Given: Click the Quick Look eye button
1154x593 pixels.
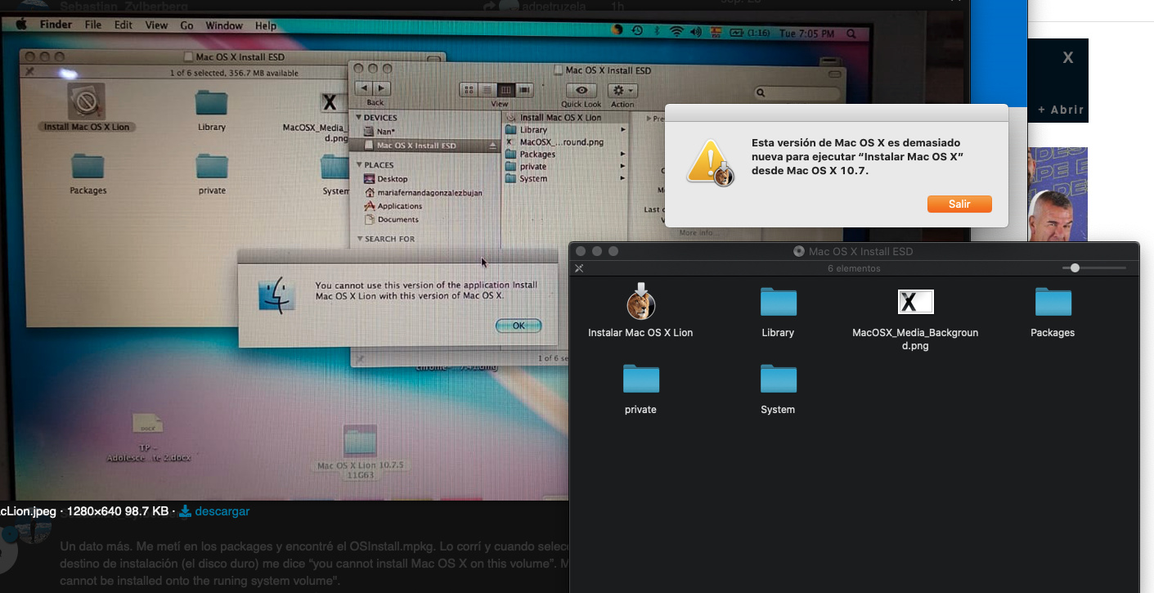Looking at the screenshot, I should 581,90.
